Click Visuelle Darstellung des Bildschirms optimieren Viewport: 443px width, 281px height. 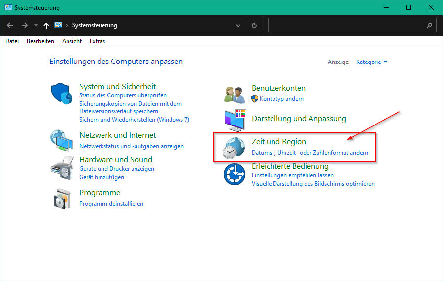313,184
